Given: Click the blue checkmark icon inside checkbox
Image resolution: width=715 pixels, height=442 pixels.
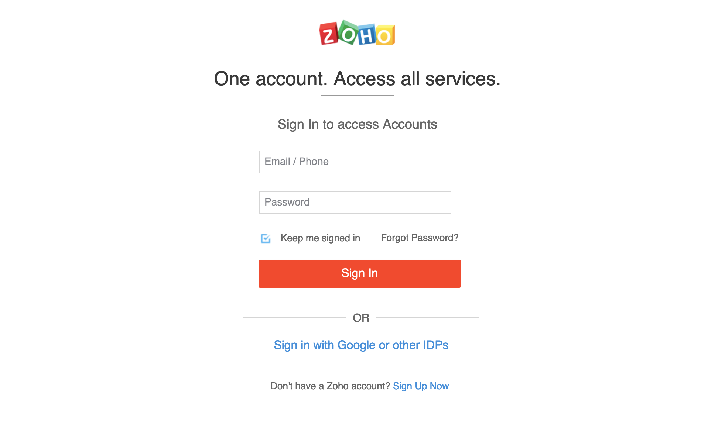Looking at the screenshot, I should (266, 238).
